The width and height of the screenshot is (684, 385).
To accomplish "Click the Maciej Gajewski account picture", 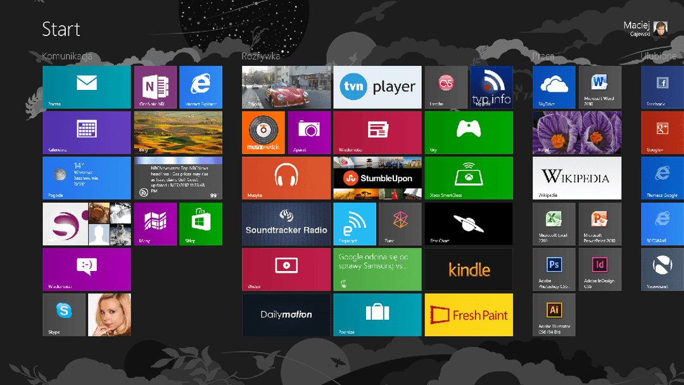I will coord(659,30).
